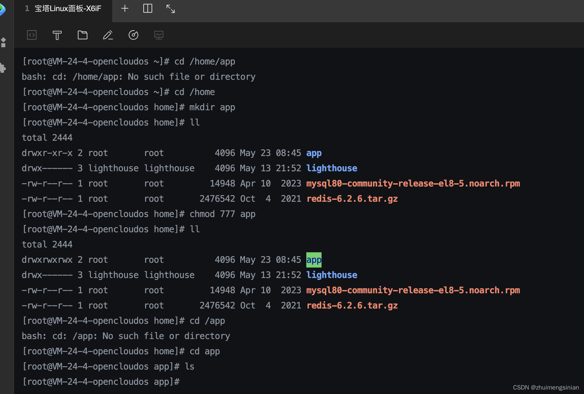Click the first lighthouse directory name in blue

(x=332, y=168)
